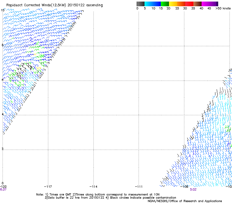Click the '45' label under color bar
Image resolution: width=232 pixels, height=203 pixels.
coord(209,8)
